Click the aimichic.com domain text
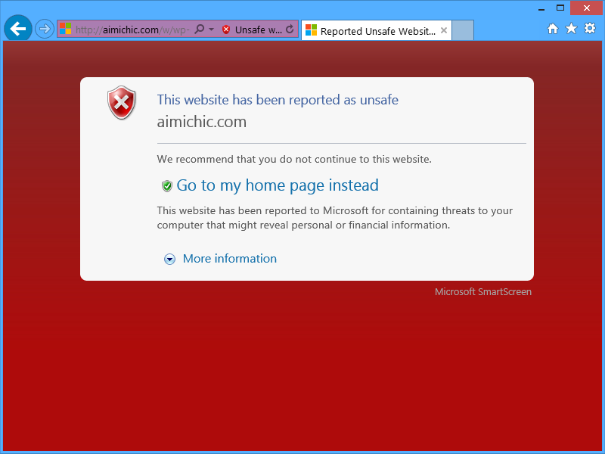Screen dimensions: 605x454 (x=201, y=122)
